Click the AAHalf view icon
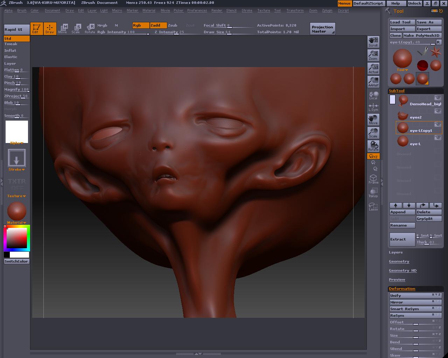448x358 pixels. pyautogui.click(x=373, y=81)
